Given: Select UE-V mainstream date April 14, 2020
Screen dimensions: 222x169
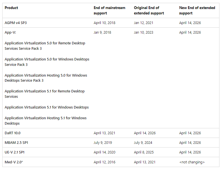Looking at the screenshot, I should tap(104, 152).
